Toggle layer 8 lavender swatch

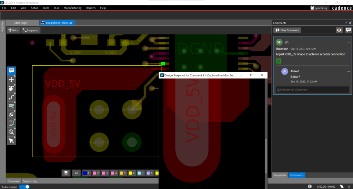click(148, 173)
